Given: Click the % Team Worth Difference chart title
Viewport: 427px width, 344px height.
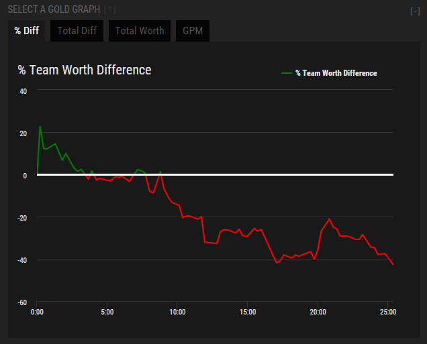Looking at the screenshot, I should tap(85, 70).
